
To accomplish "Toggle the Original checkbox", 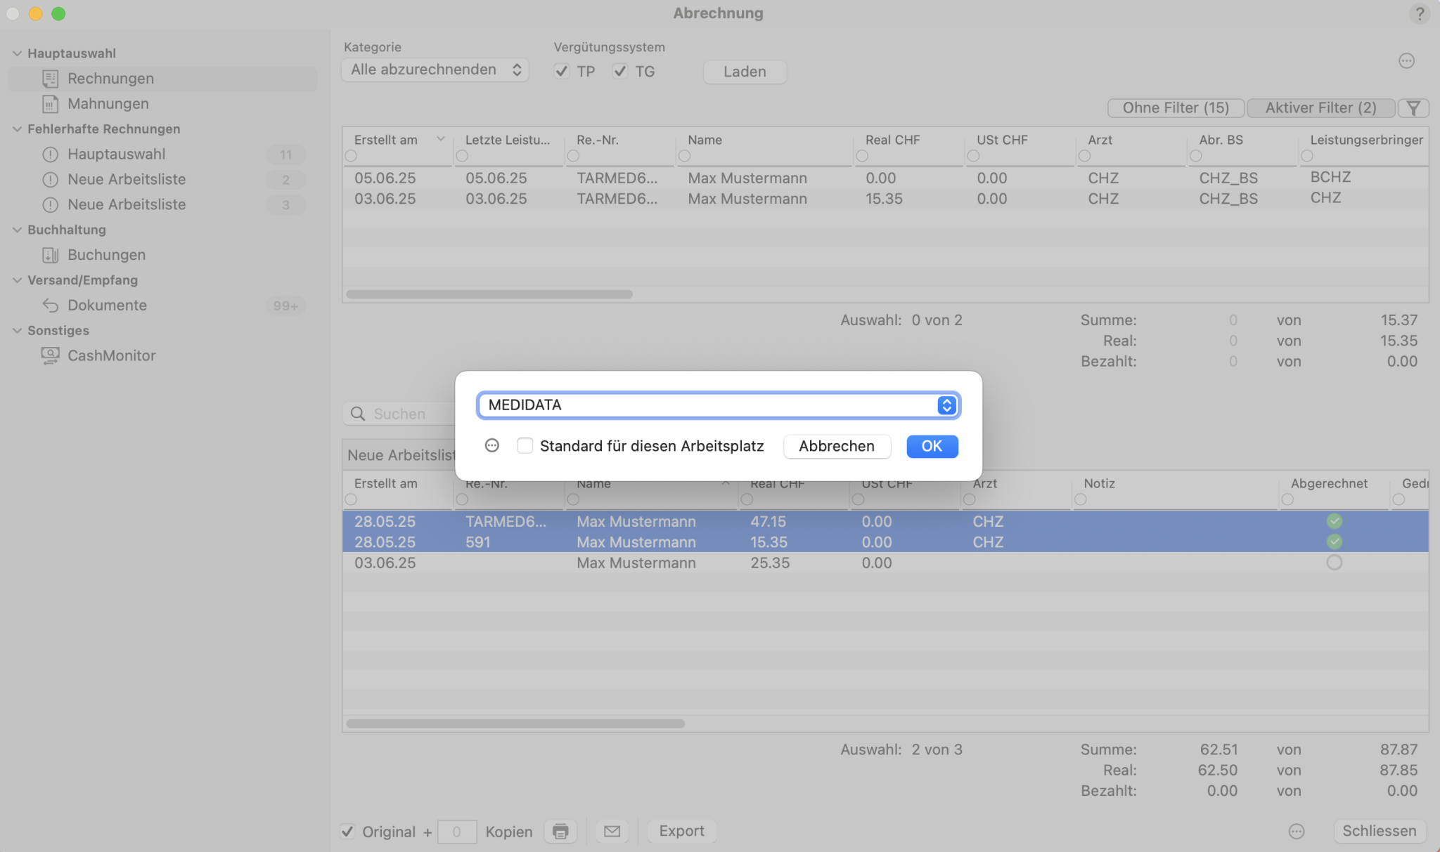I will pos(347,832).
